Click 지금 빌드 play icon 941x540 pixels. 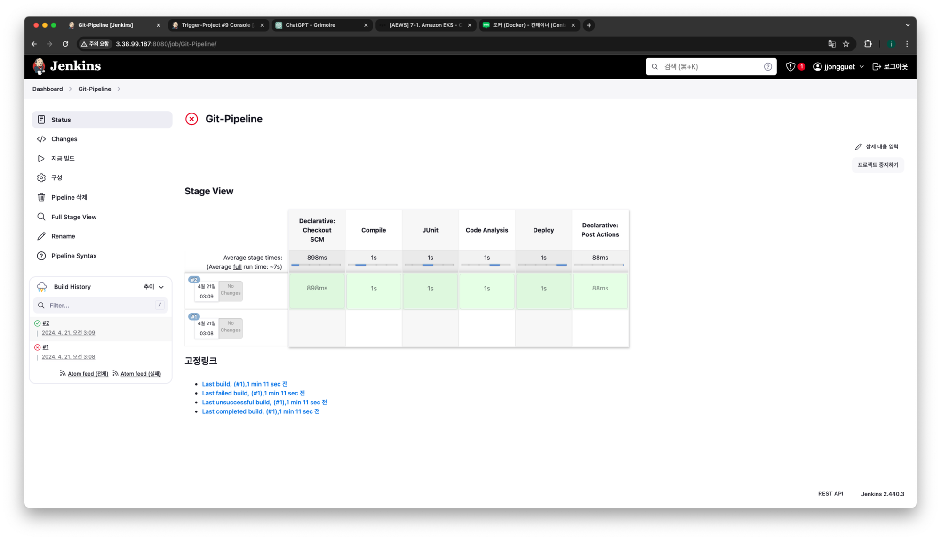[x=41, y=159]
